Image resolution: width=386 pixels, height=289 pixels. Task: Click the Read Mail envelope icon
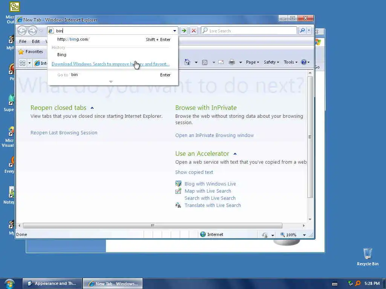click(221, 62)
